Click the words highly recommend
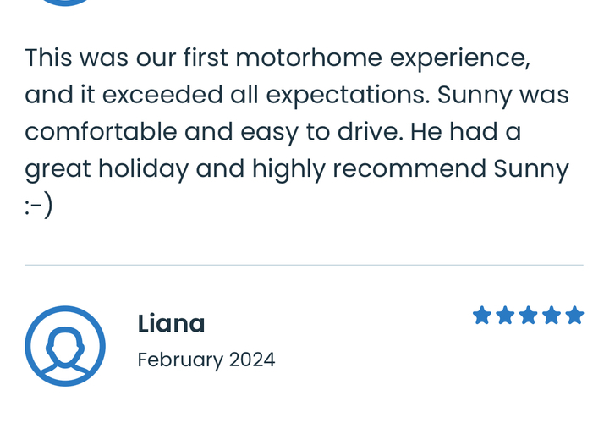 [369, 168]
